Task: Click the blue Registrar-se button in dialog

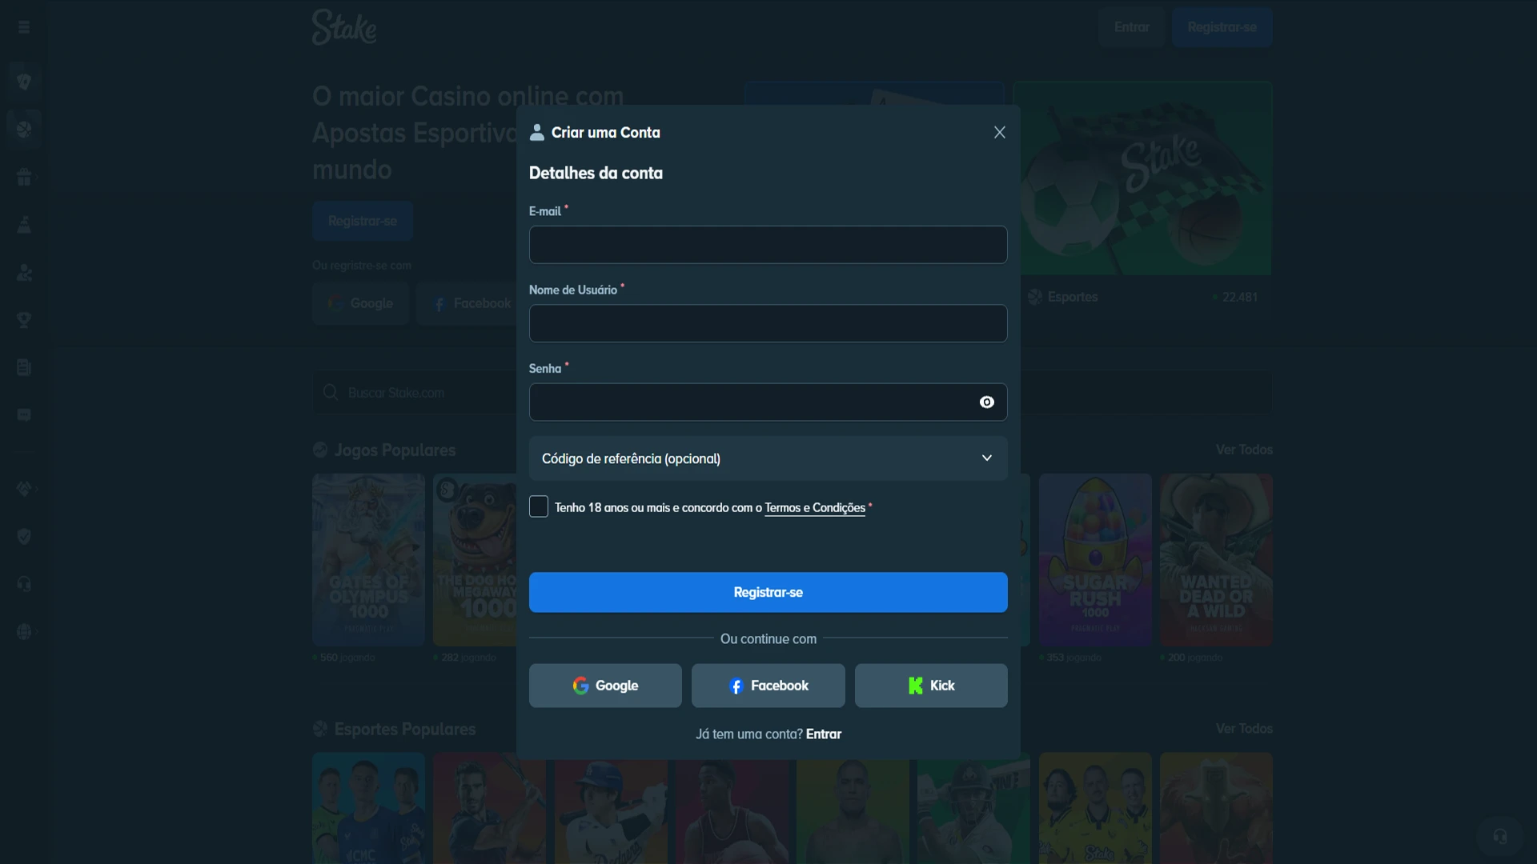Action: [768, 592]
